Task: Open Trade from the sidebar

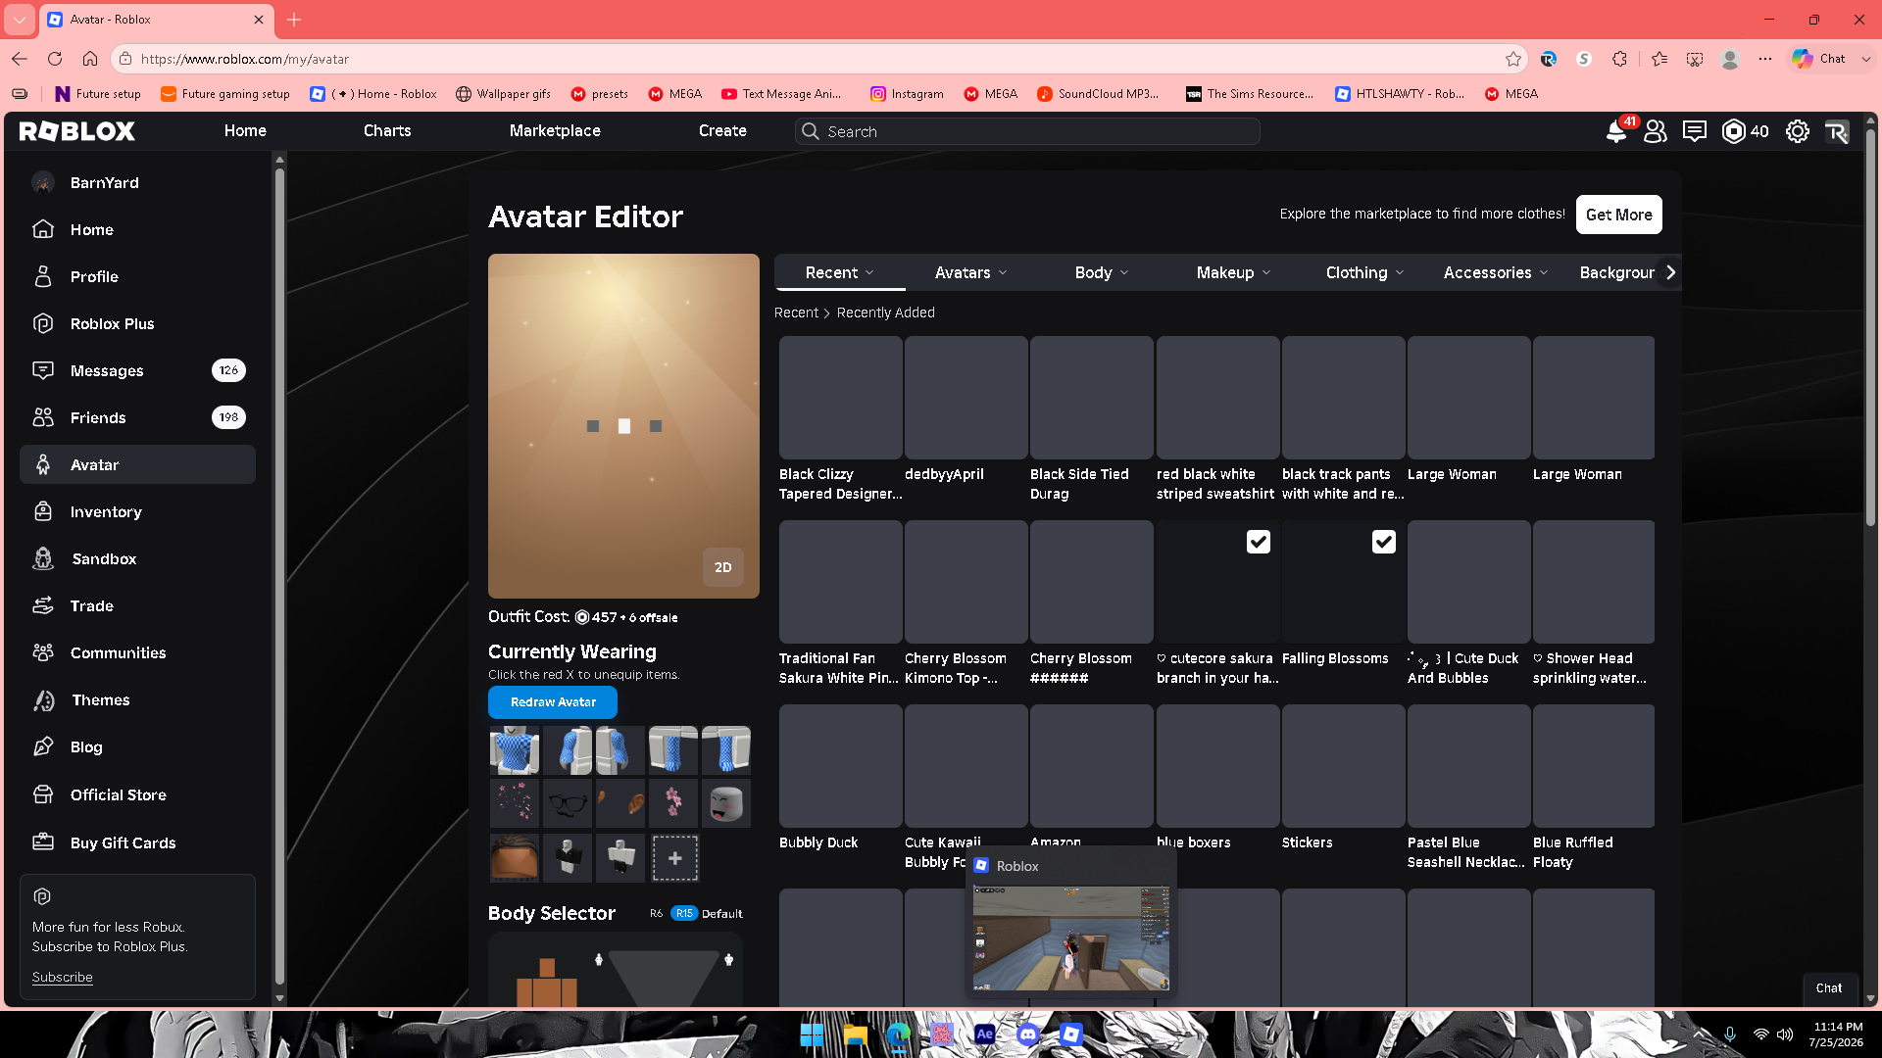Action: point(137,605)
